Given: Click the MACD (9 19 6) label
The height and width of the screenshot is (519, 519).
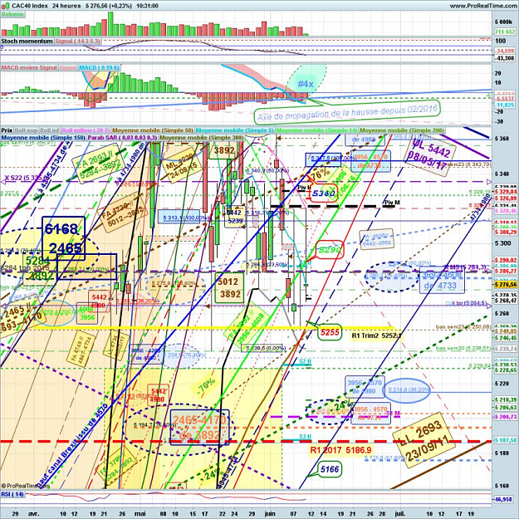Looking at the screenshot, I should pos(99,67).
